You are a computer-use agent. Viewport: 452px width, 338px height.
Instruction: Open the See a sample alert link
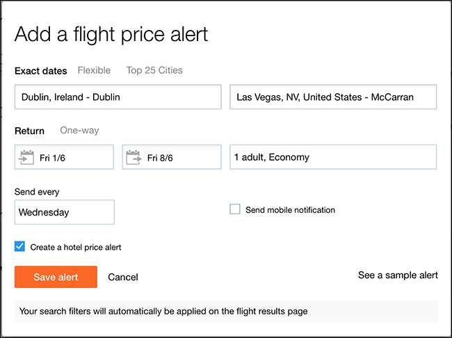click(398, 275)
